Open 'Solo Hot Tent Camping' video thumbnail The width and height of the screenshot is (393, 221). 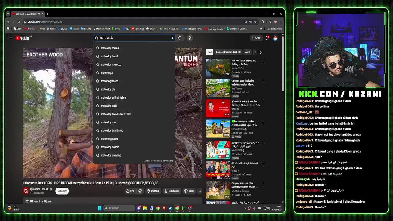[218, 68]
